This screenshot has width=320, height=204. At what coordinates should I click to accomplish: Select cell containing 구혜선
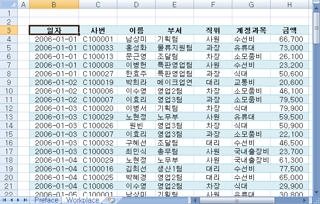[137, 143]
